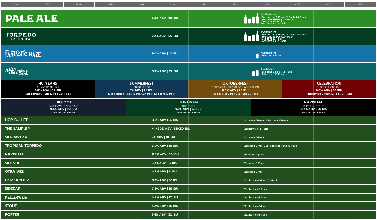Click 'MIXED% ABV | MIXED IBU' text
Image resolution: width=377 pixels, height=220 pixels.
[171, 129]
